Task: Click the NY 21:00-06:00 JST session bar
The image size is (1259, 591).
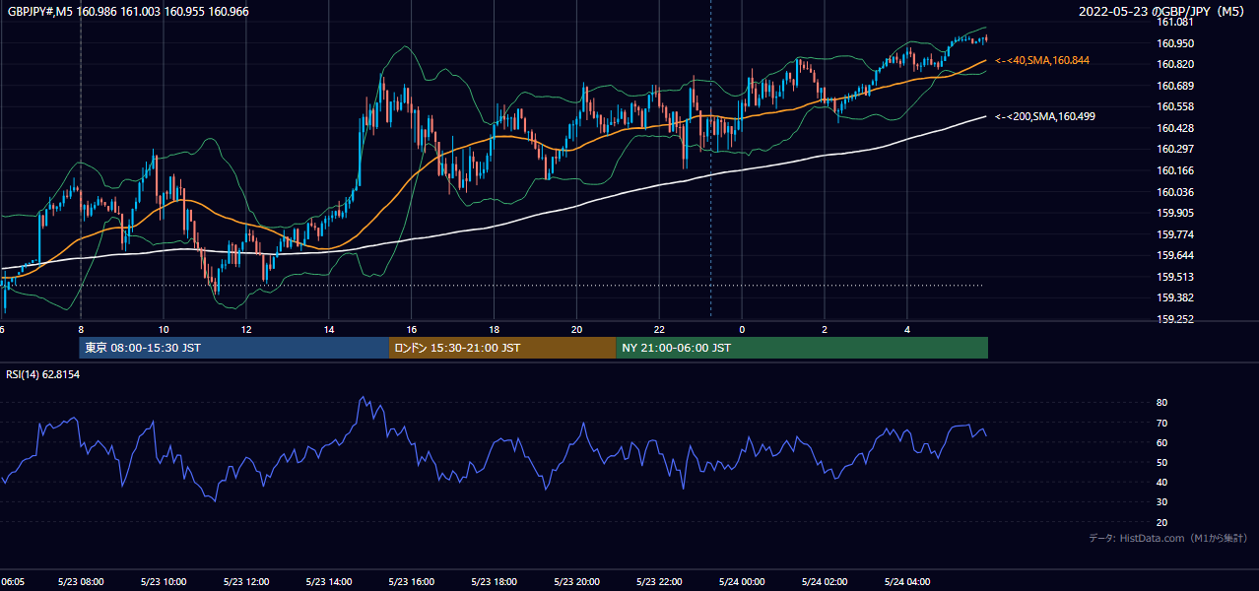Action: 802,348
